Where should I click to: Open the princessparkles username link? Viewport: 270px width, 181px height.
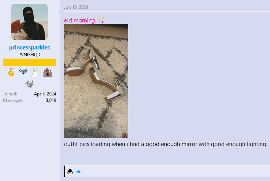point(29,48)
